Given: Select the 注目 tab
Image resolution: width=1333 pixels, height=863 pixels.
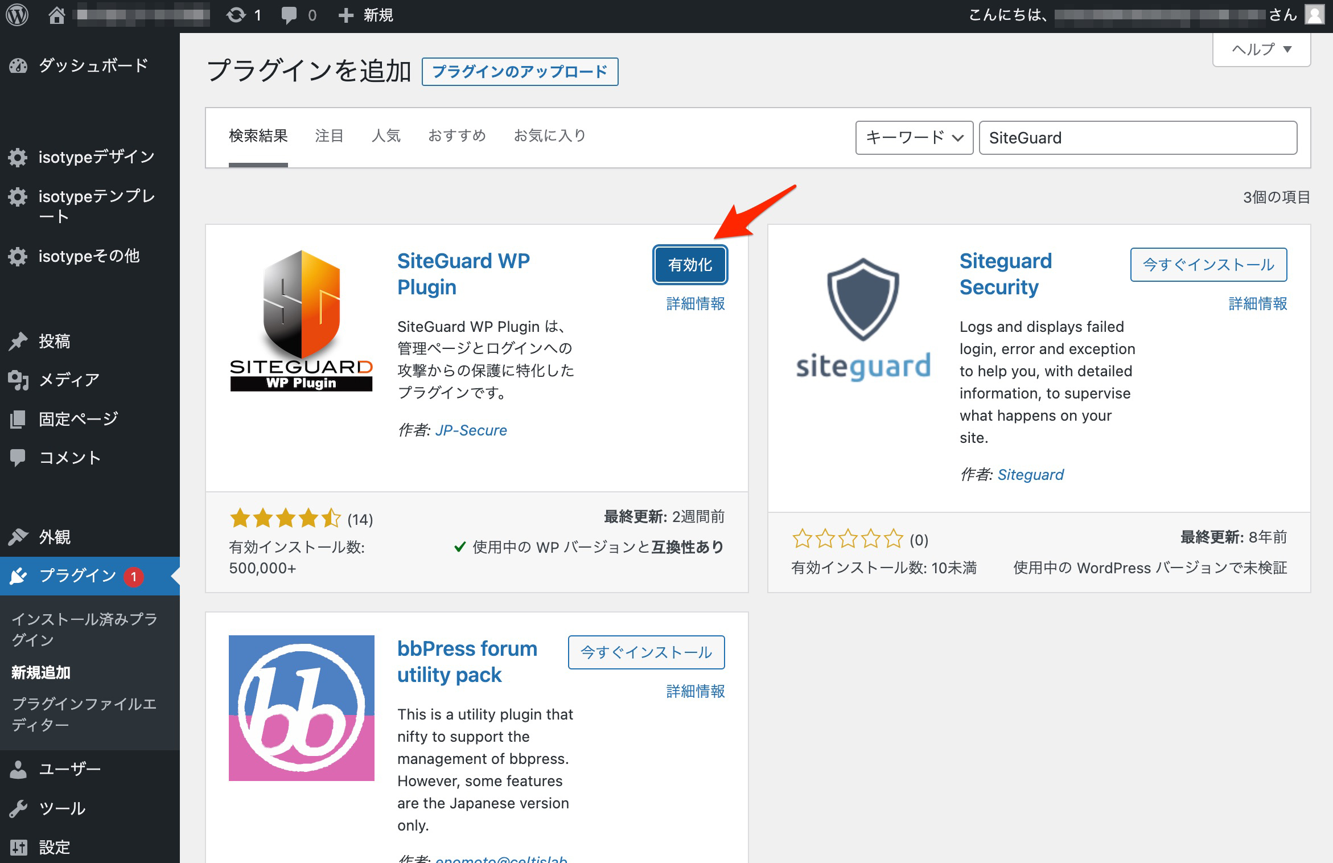Looking at the screenshot, I should [x=329, y=136].
